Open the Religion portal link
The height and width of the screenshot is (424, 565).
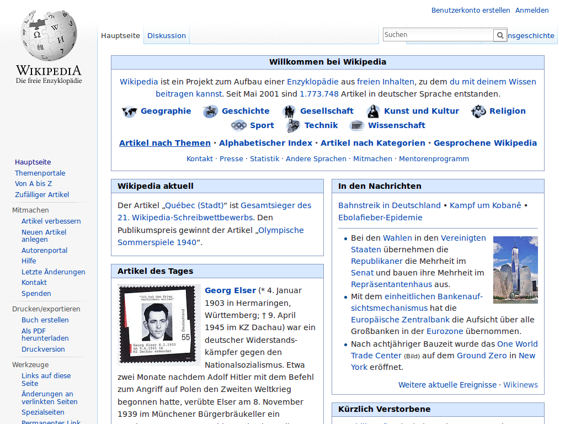click(x=508, y=111)
